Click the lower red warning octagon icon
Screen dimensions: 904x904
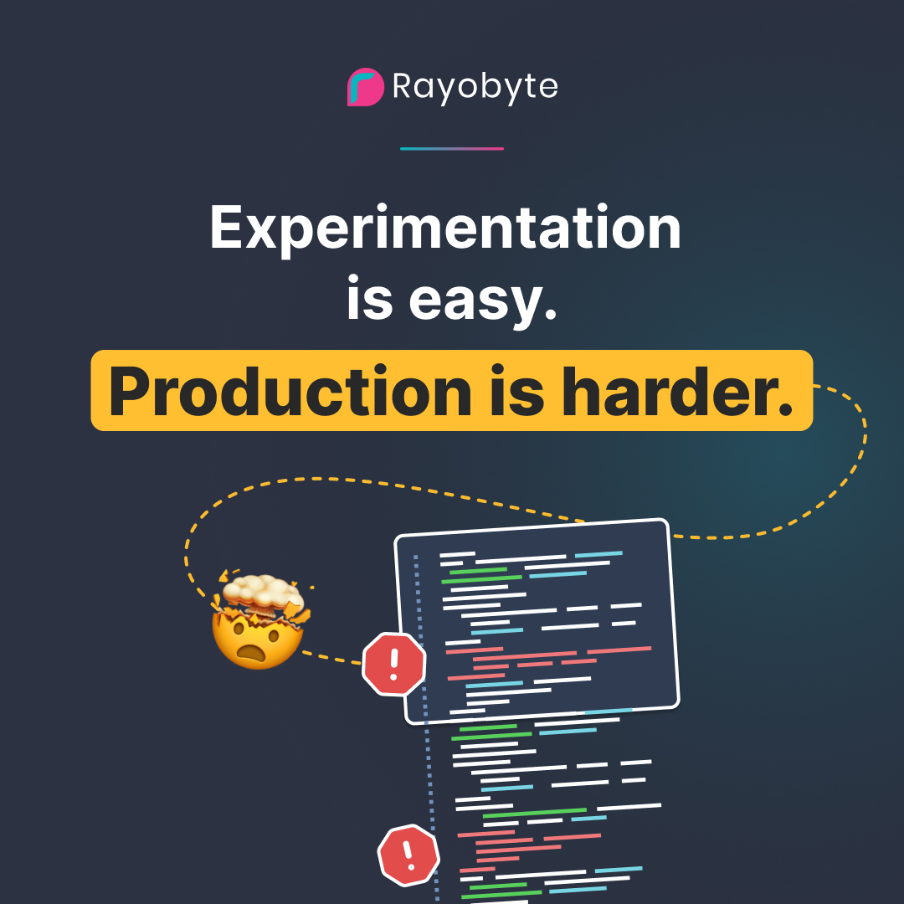(408, 855)
